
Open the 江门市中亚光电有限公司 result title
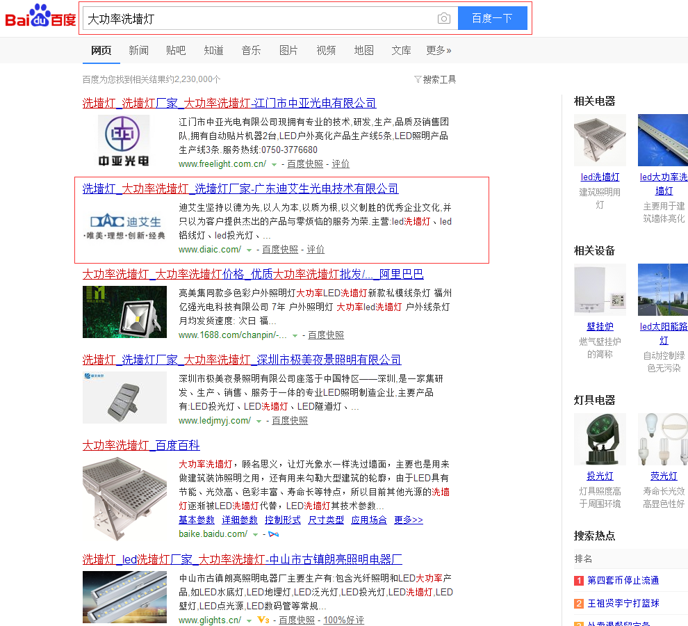click(229, 103)
